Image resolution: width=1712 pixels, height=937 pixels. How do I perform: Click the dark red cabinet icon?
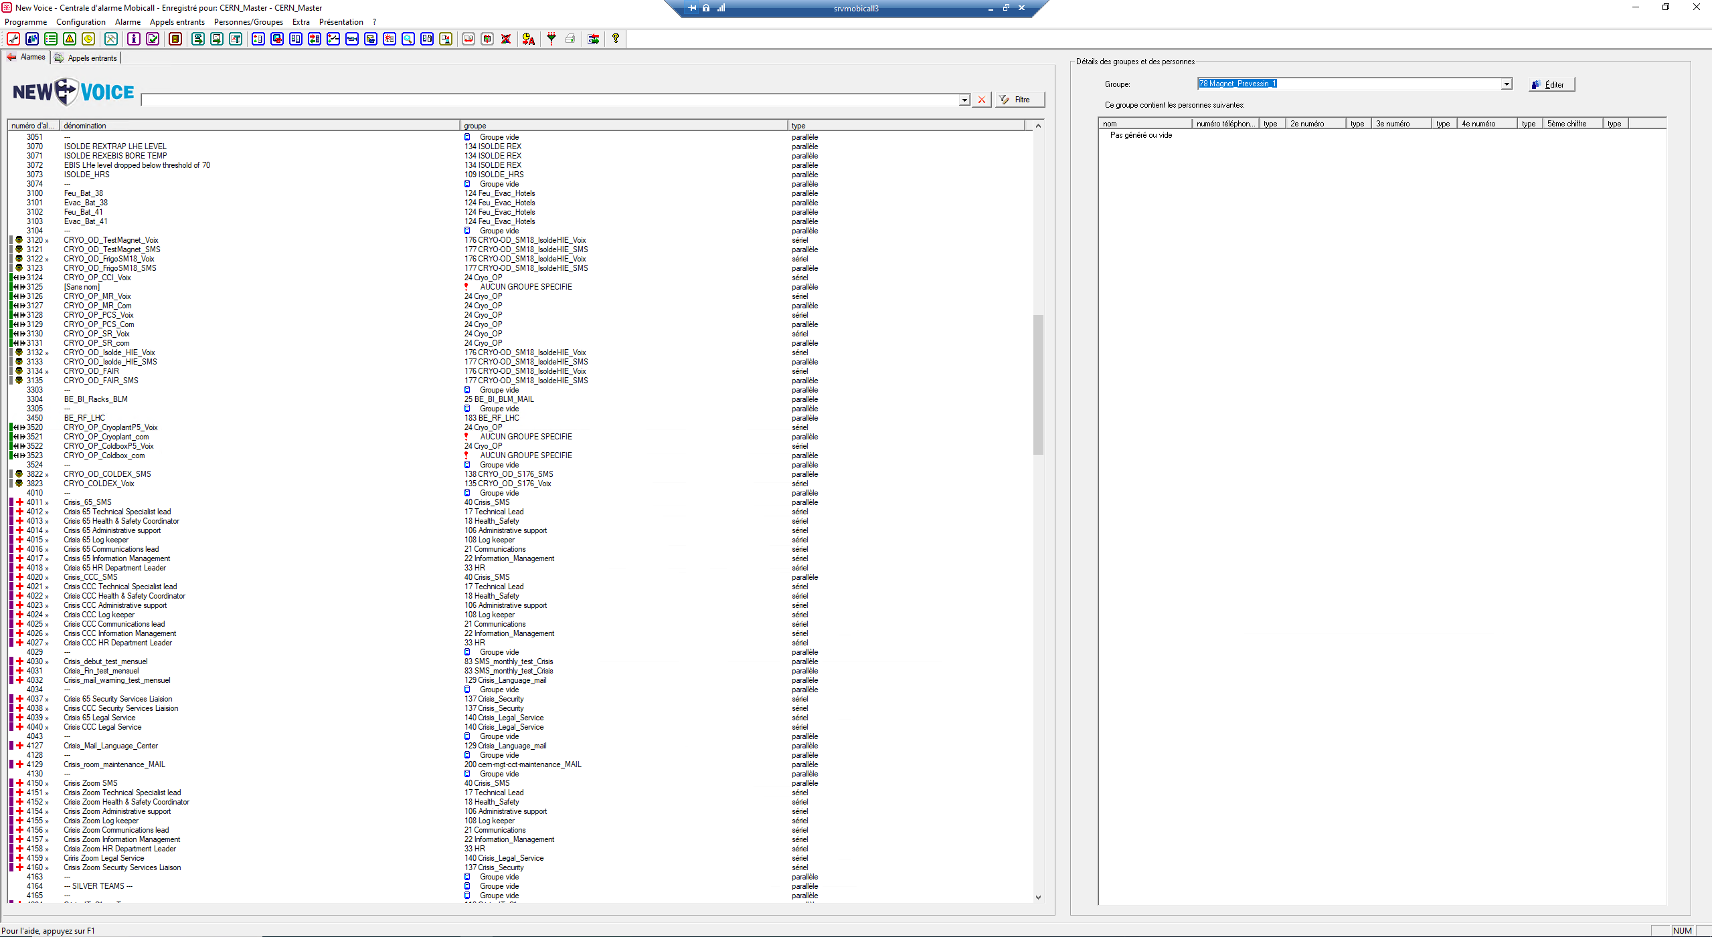(175, 39)
